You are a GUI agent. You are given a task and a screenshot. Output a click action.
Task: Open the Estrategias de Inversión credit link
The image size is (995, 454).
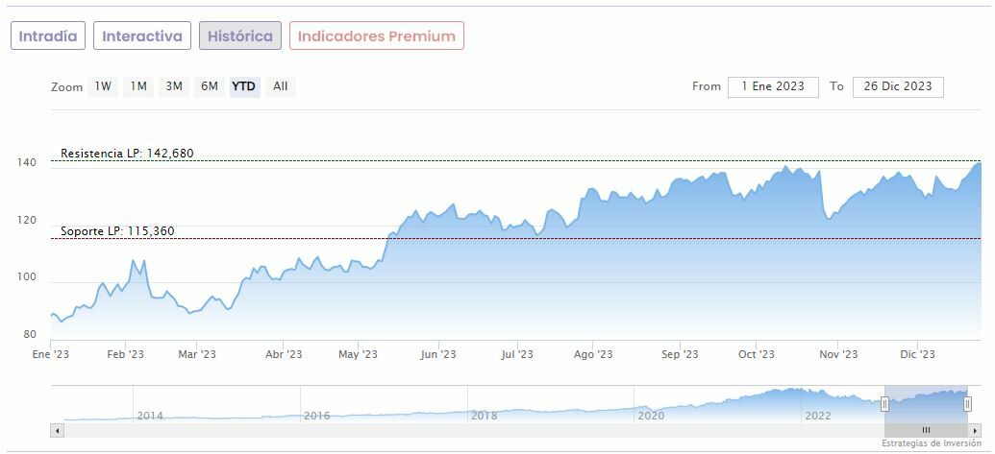[932, 443]
